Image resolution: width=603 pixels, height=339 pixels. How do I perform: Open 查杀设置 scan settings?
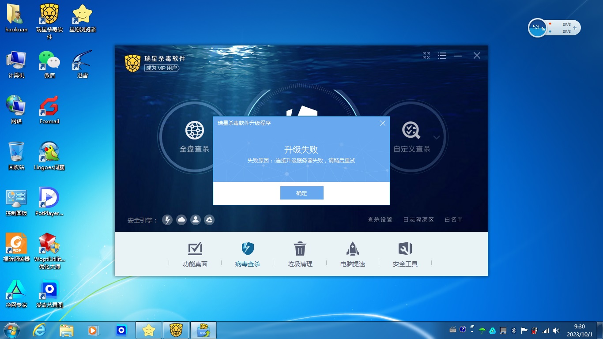380,219
